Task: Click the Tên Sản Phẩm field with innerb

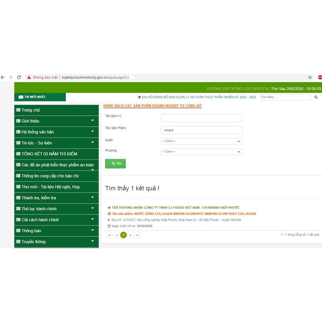Action: [x=201, y=130]
